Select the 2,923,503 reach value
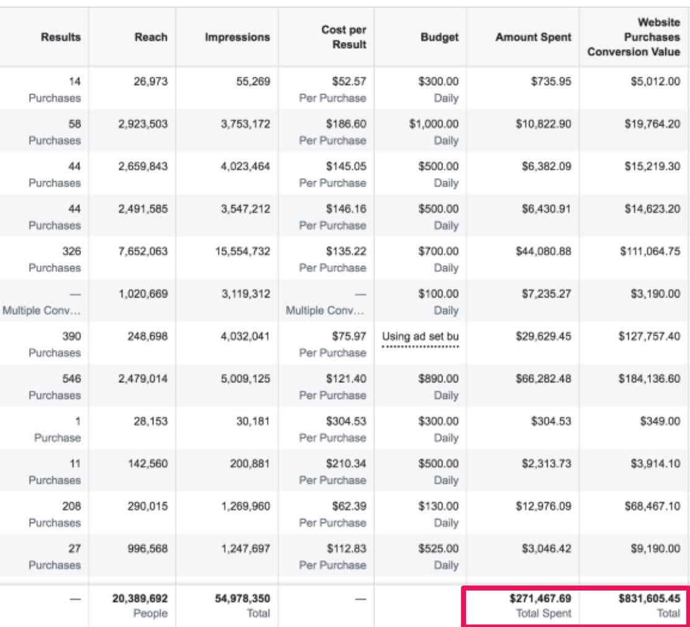 click(x=142, y=124)
